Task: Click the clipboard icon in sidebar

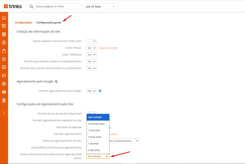Action: click(4, 100)
